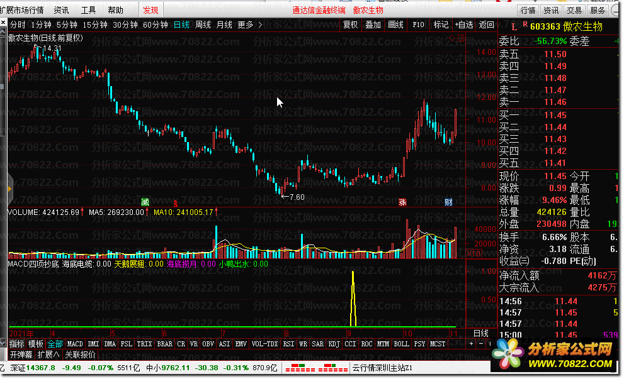This screenshot has height=379, width=624.
Task: Open the F10 company info
Action: point(418,25)
